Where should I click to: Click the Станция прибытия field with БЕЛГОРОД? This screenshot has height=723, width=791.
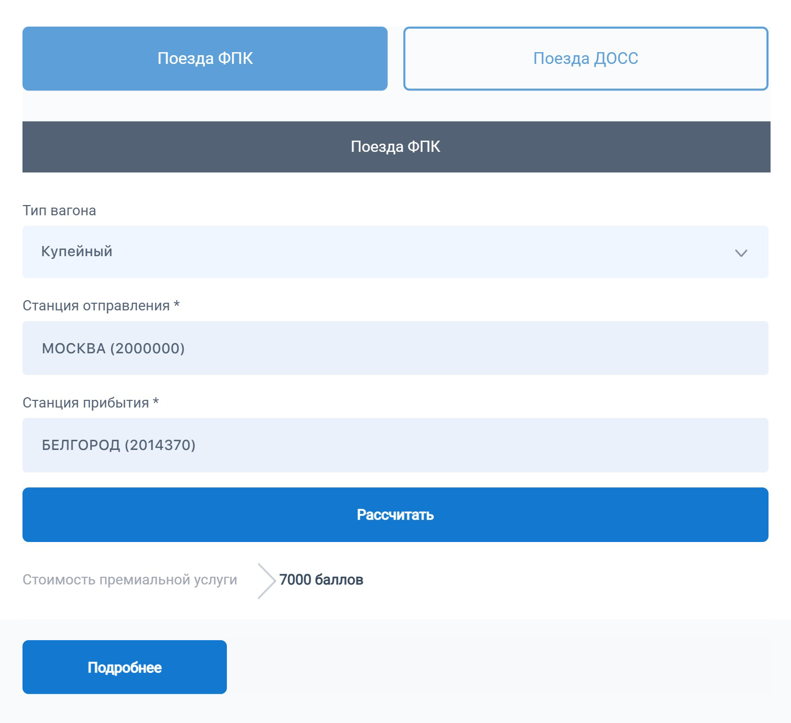point(395,445)
